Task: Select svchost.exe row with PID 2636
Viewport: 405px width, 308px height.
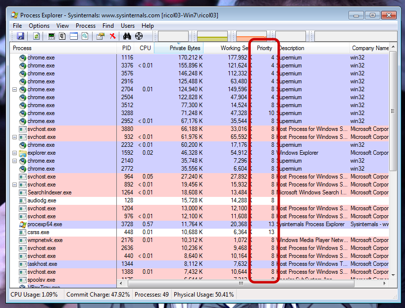Action: 200,248
